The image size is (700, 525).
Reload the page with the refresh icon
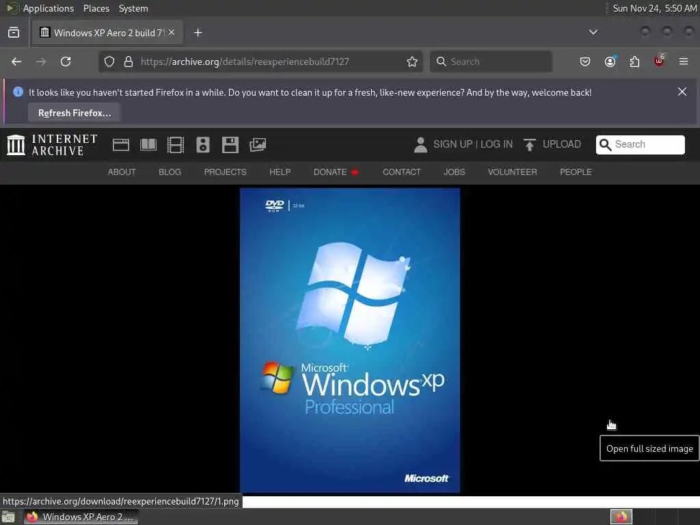pos(66,62)
